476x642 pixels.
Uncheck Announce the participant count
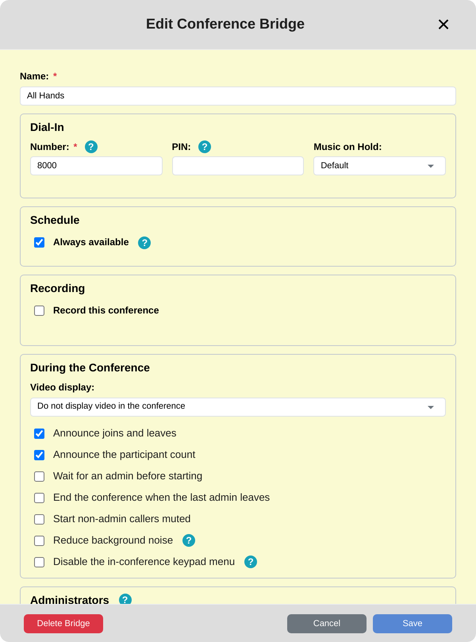click(39, 455)
